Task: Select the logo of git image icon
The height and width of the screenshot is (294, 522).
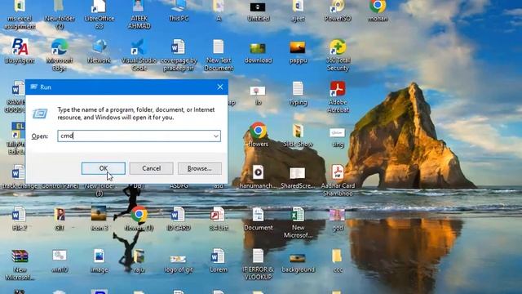Action: click(179, 263)
